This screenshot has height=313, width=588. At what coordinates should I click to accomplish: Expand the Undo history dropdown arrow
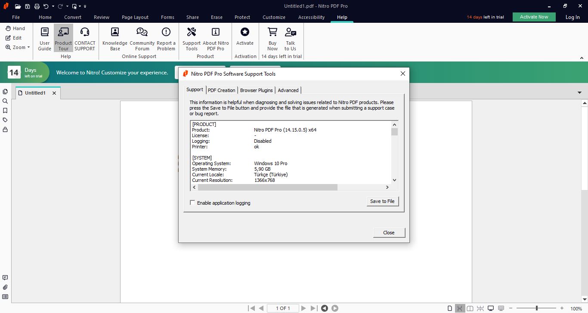[x=53, y=6]
